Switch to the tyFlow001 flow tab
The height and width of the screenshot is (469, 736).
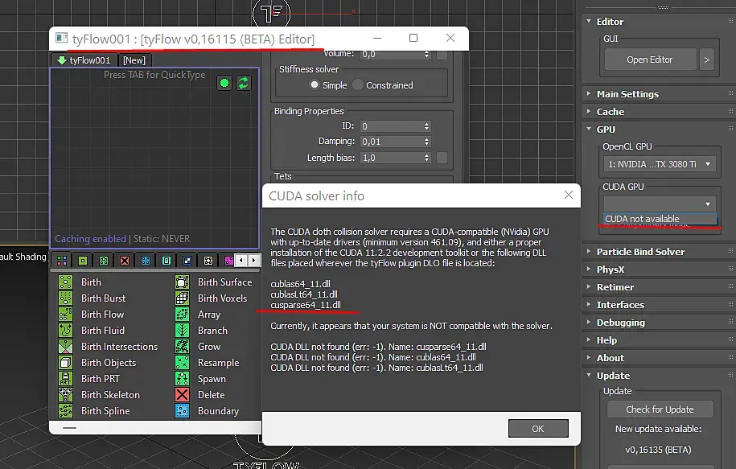click(x=84, y=60)
